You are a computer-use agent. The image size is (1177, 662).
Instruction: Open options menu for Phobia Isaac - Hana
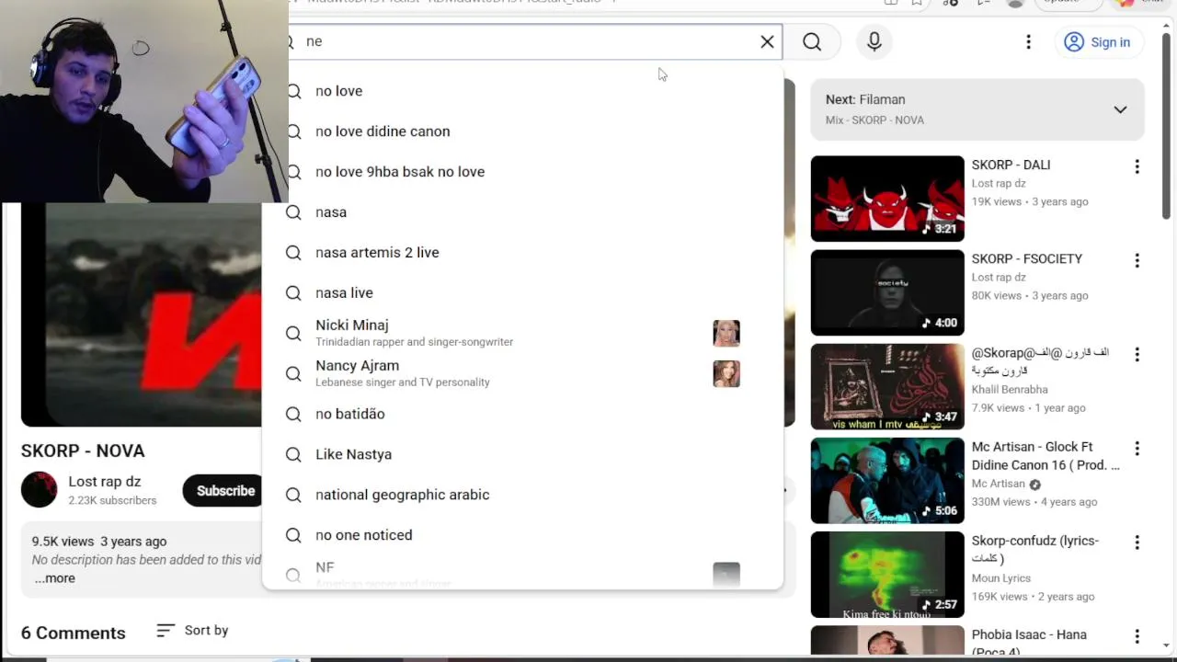[1137, 635]
